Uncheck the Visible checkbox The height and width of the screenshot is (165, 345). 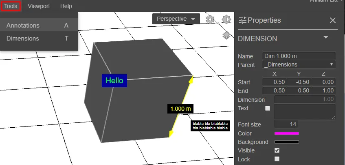pos(277,150)
